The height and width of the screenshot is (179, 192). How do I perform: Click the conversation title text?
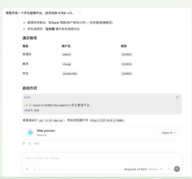pyautogui.click(x=40, y=13)
